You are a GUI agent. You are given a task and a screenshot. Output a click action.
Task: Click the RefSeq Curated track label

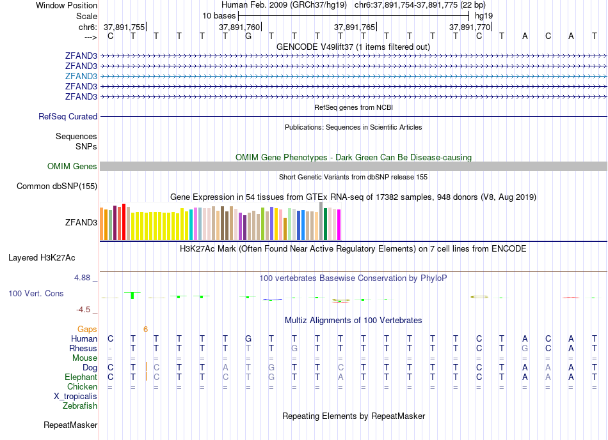pos(68,116)
